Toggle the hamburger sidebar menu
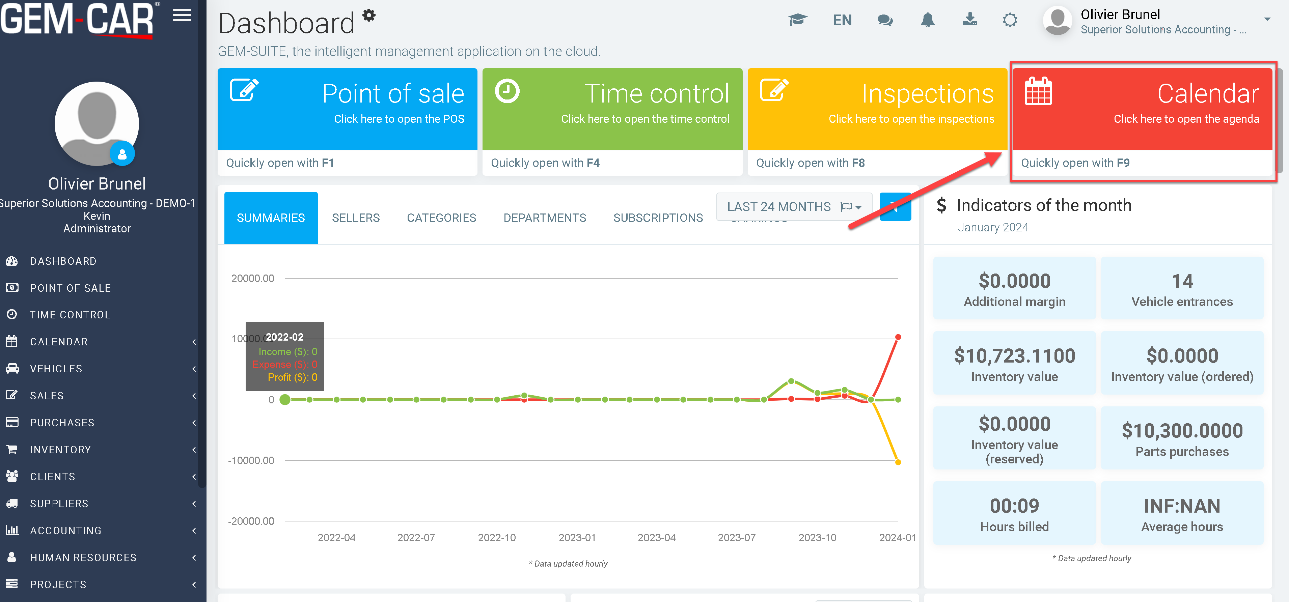Viewport: 1289px width, 602px height. (x=182, y=16)
